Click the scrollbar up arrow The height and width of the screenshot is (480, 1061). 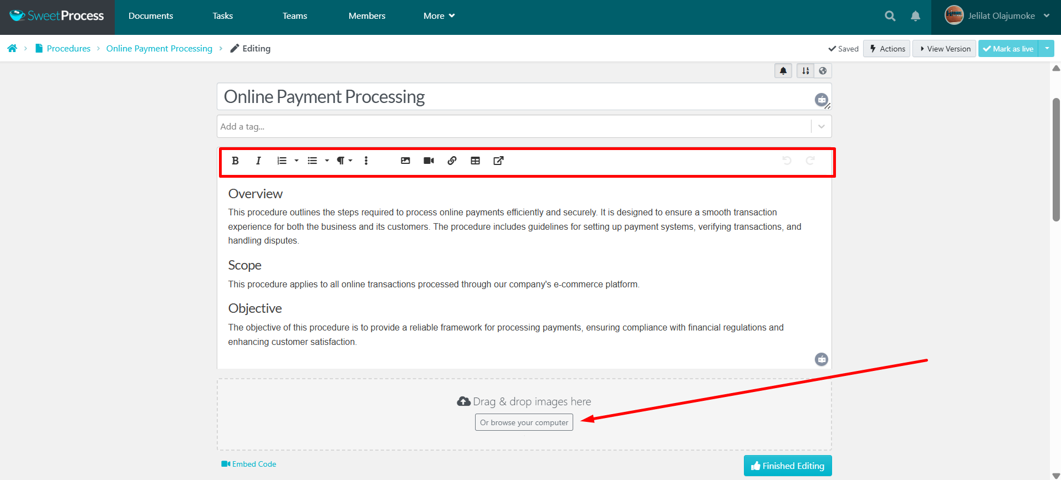[1056, 68]
